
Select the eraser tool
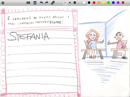[x=53, y=3]
